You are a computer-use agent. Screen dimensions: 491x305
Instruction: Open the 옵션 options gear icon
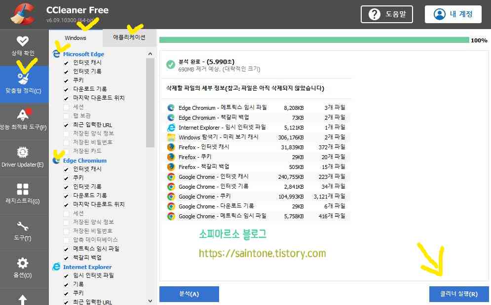tap(23, 263)
